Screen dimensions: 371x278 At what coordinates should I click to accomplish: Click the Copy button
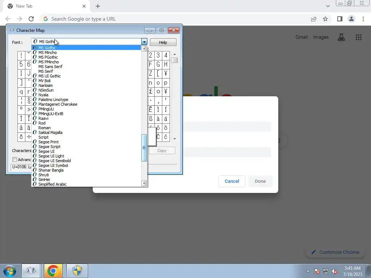pos(162,151)
